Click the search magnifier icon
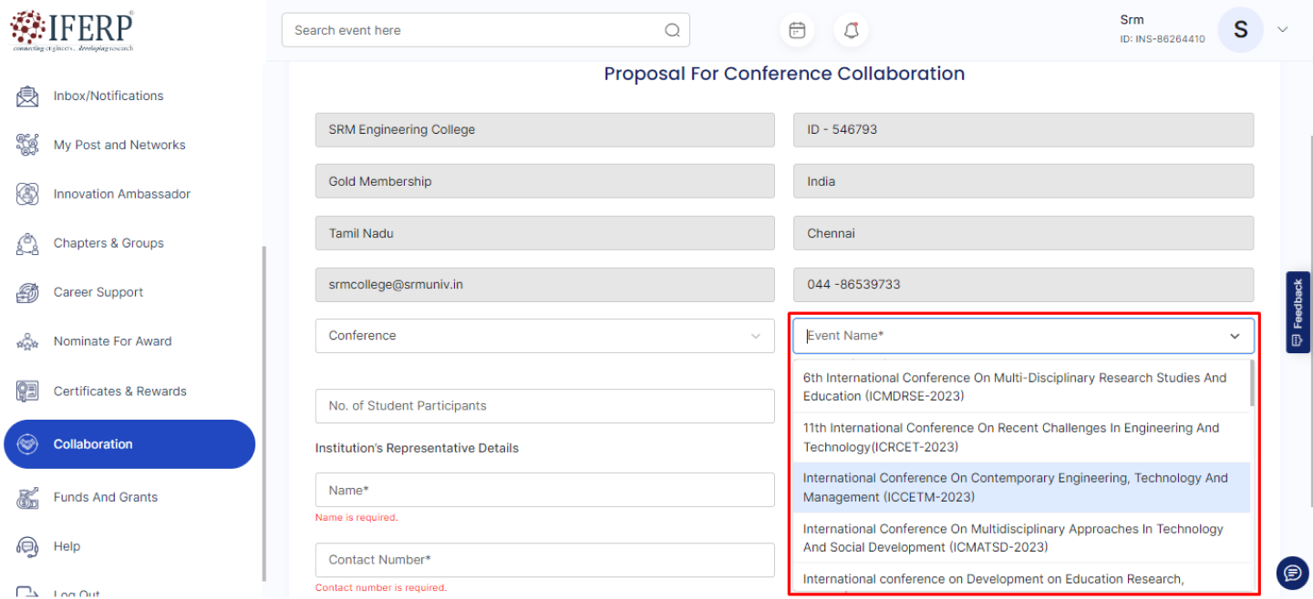The image size is (1313, 599). pos(672,30)
